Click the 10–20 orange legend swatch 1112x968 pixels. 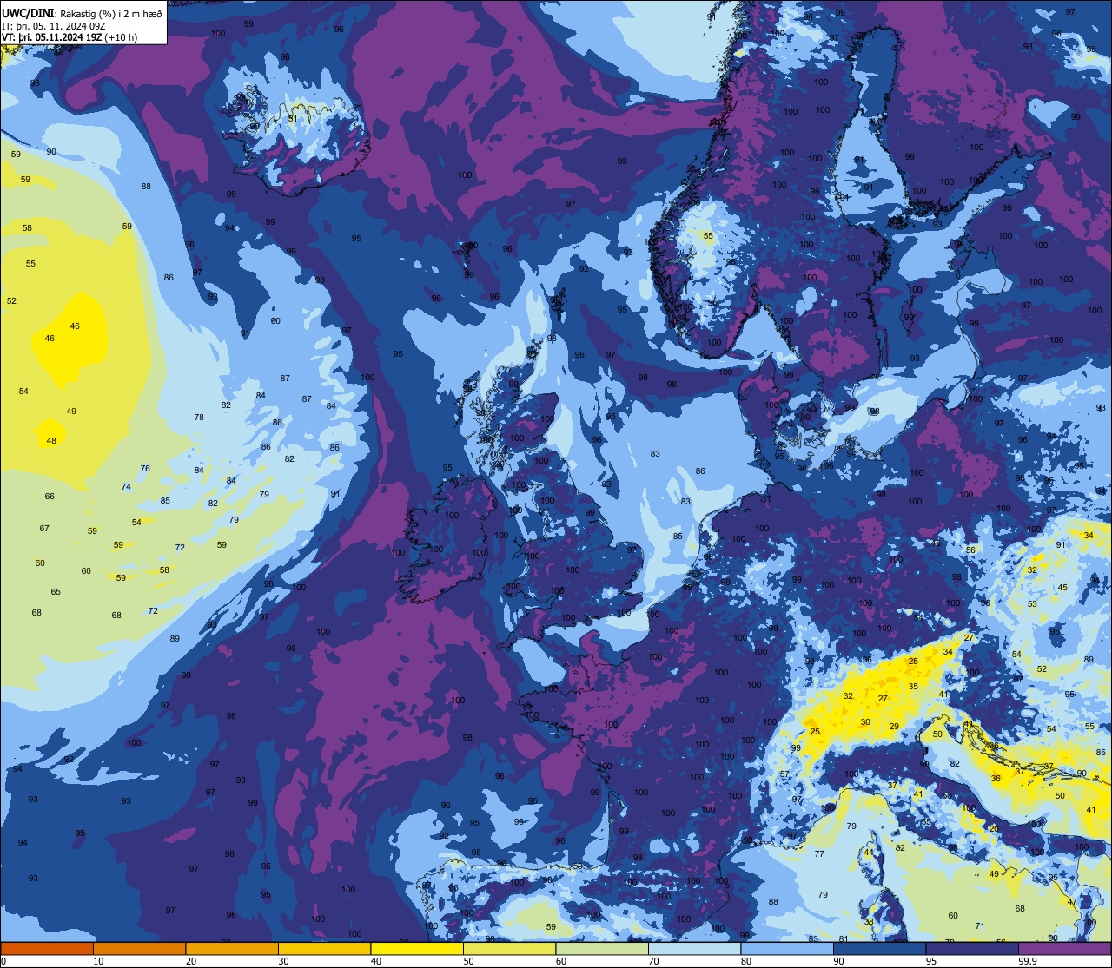[139, 948]
